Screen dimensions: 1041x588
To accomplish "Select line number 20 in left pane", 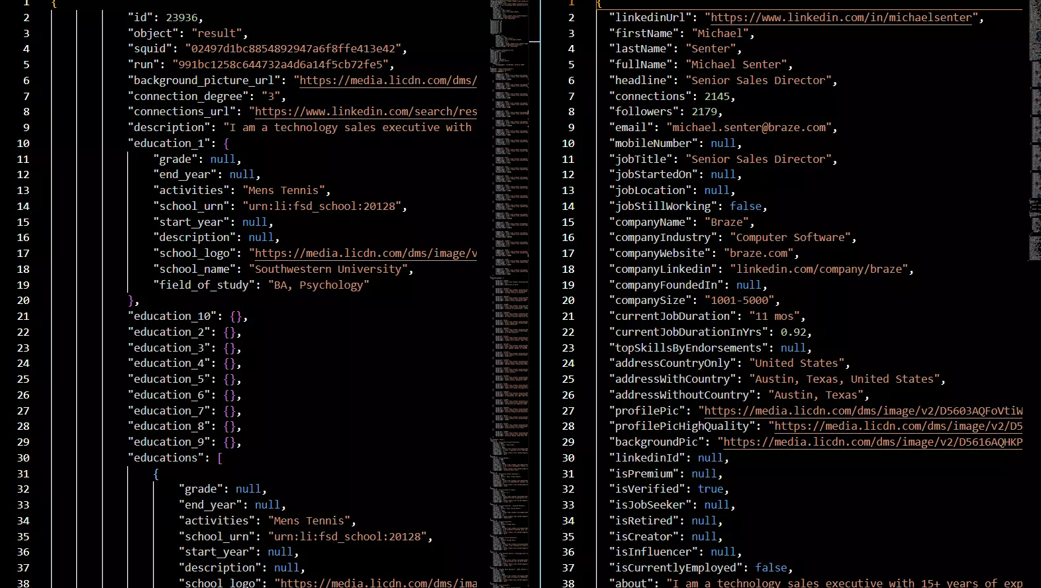I will (23, 301).
